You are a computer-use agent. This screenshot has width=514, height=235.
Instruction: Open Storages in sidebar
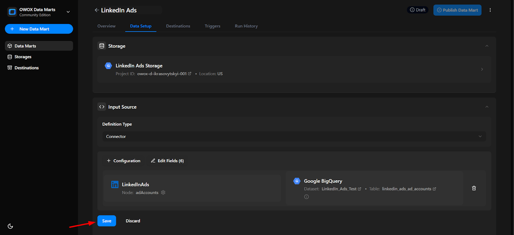point(39,57)
